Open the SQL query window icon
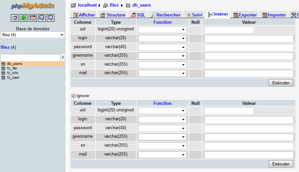This screenshot has width=299, height=172. (33, 18)
